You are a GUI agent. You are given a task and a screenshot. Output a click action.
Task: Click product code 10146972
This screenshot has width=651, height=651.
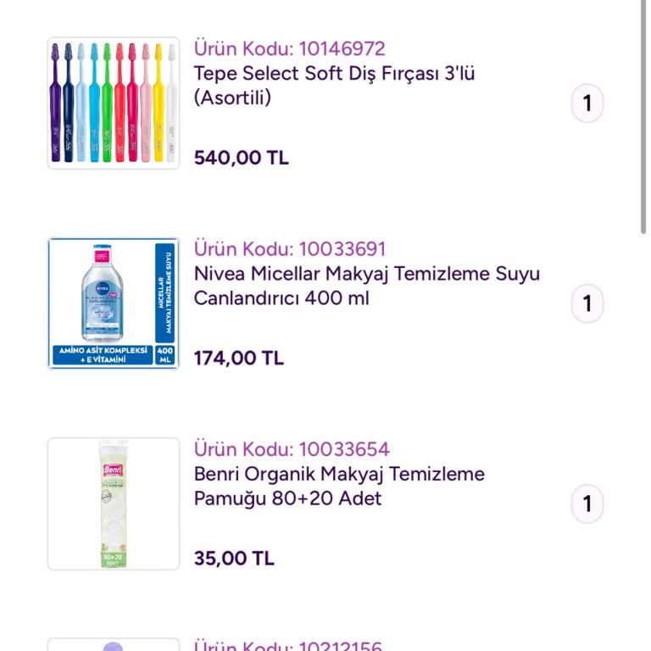289,49
